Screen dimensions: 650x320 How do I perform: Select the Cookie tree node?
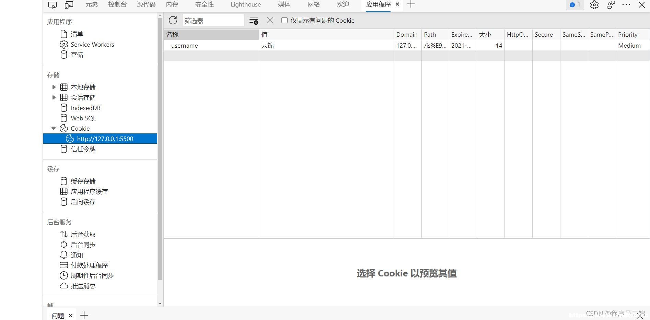tap(80, 128)
